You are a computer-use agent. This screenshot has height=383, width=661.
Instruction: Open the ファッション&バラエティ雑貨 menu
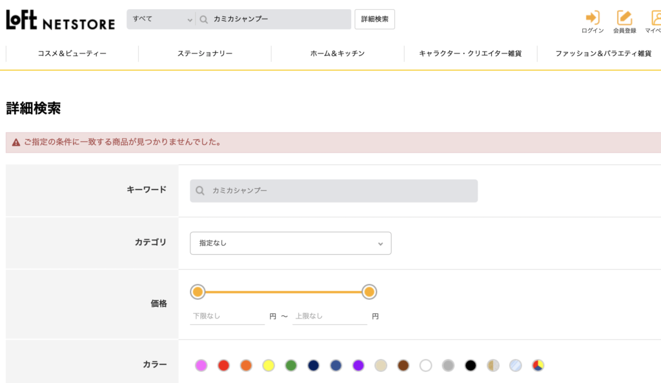click(x=604, y=54)
